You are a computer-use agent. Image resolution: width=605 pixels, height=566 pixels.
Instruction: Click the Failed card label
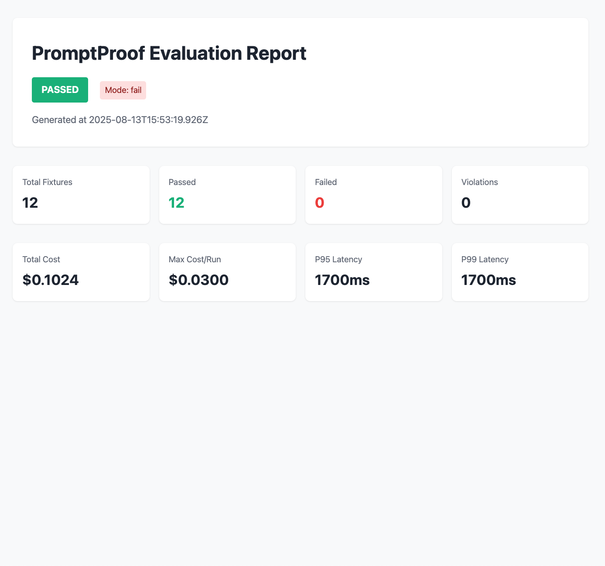[326, 182]
